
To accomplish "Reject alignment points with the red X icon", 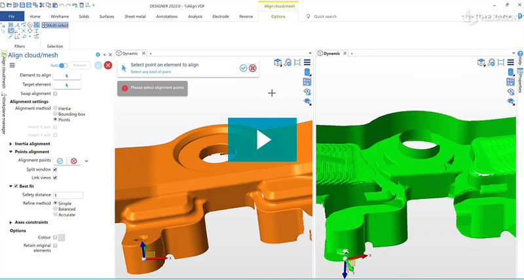I will (x=73, y=160).
